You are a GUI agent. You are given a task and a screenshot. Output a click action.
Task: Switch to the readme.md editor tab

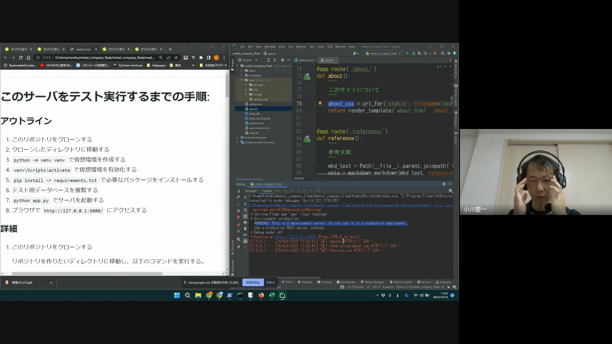(304, 60)
